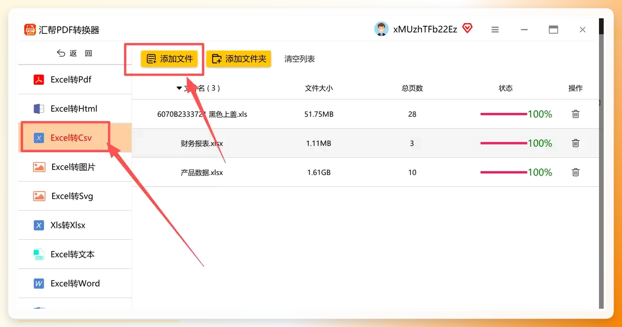Click the Excel转Word W icon
Viewport: 622px width, 327px height.
39,283
